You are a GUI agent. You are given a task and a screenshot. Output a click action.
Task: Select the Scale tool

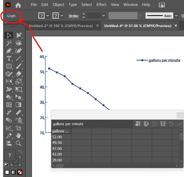point(19,81)
